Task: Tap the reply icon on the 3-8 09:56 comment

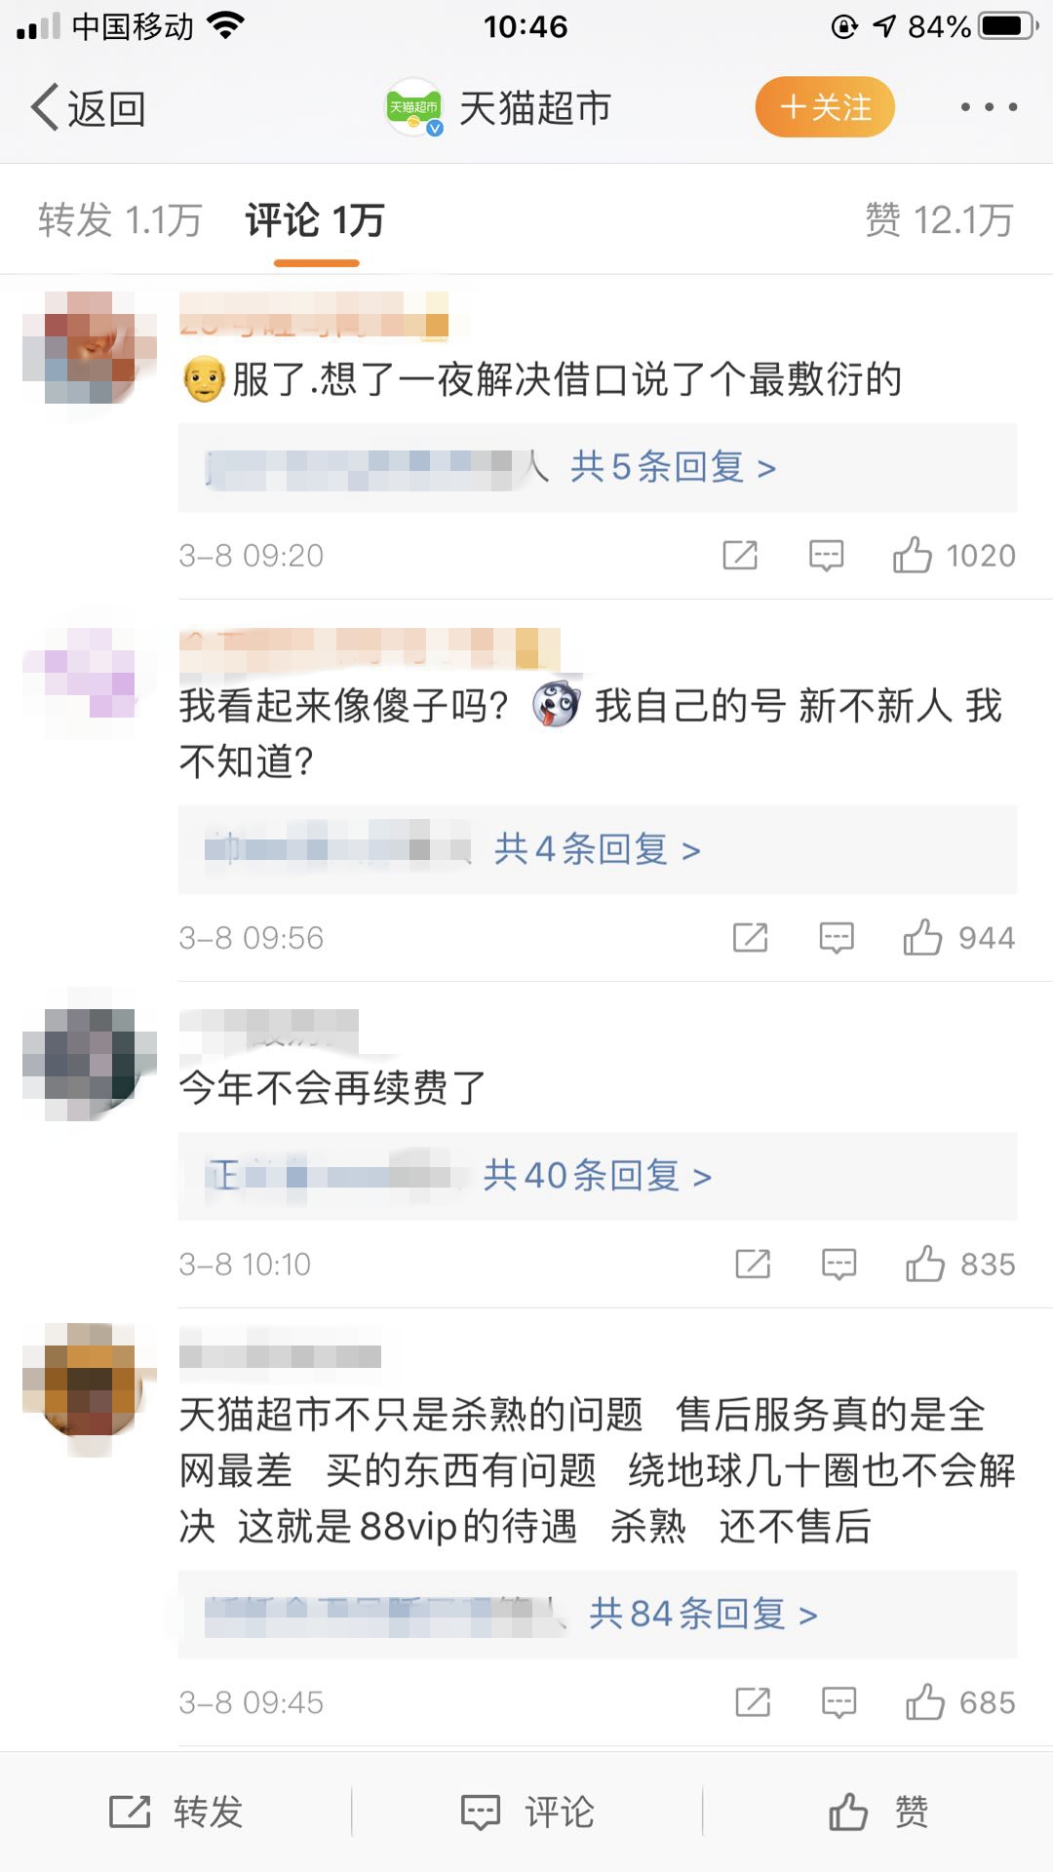Action: (837, 938)
